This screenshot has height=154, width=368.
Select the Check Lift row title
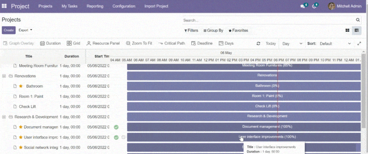pos(27,107)
